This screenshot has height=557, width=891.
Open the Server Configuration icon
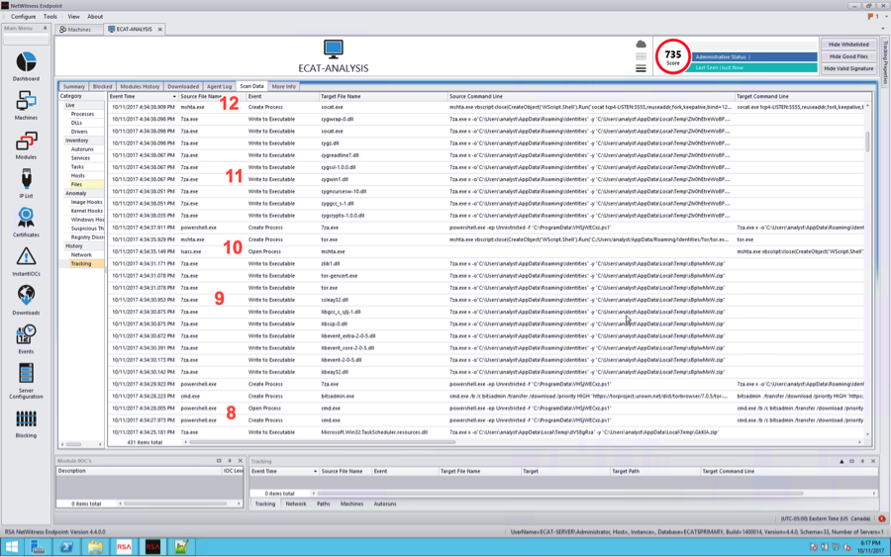point(26,378)
